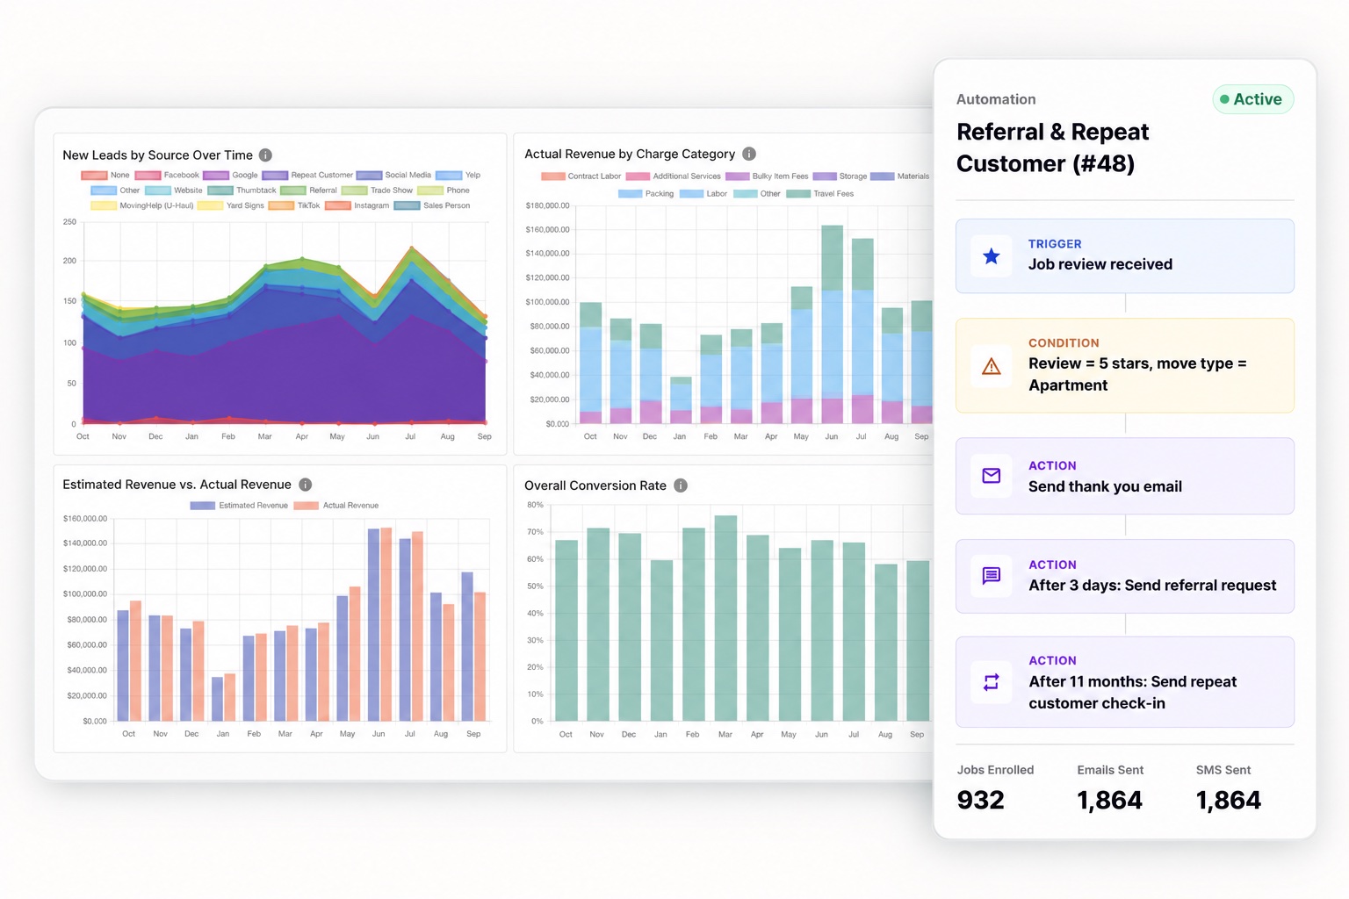Click the info icon beside New Leads by Source

pos(265,155)
